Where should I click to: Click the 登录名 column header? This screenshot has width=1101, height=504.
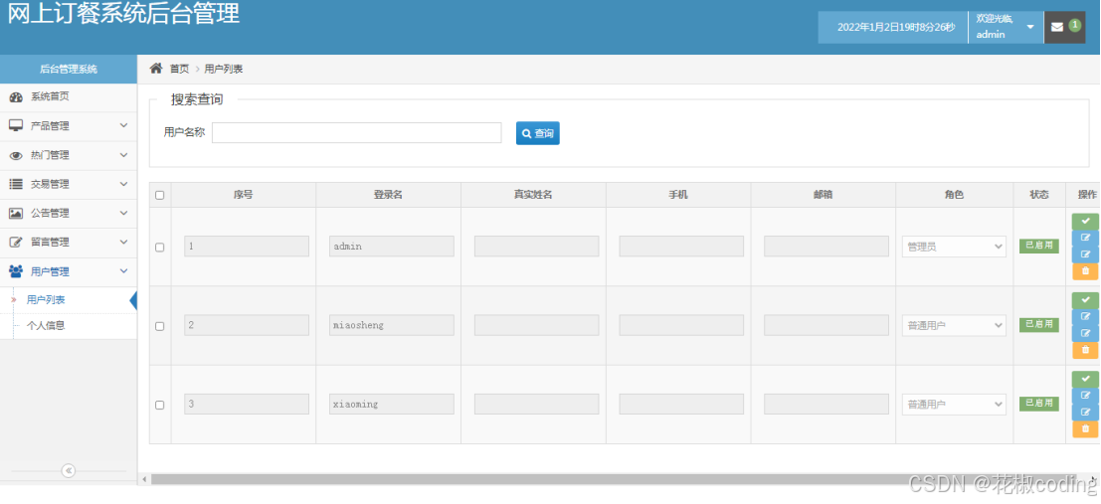tap(388, 195)
